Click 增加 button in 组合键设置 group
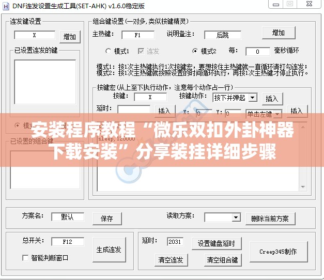 [279, 33]
